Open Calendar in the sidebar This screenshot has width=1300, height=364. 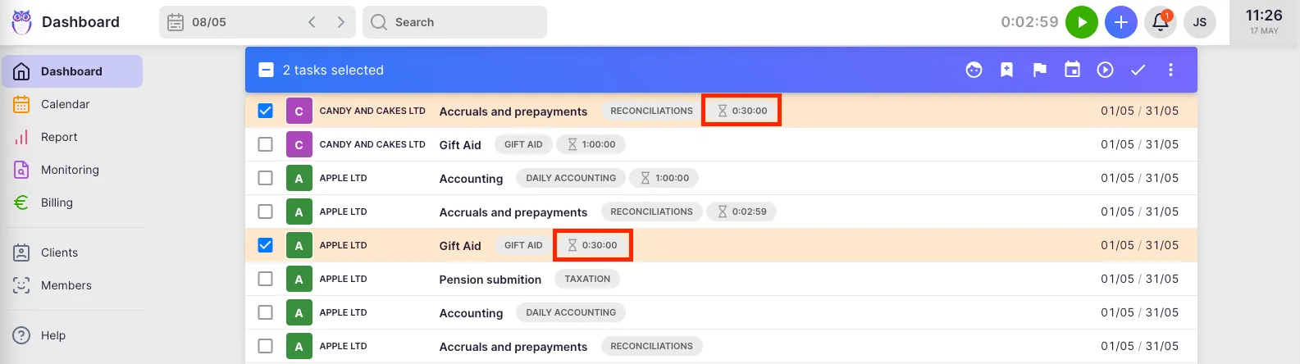pos(65,104)
